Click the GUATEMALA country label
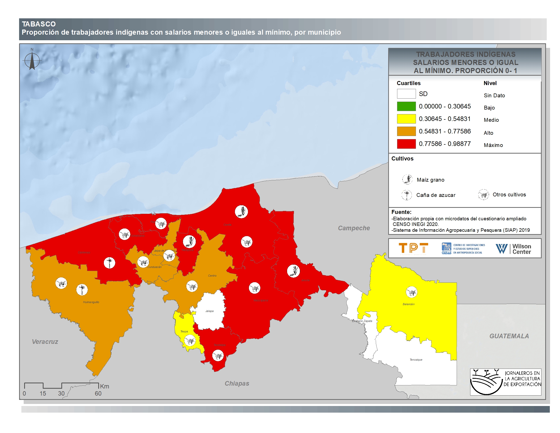This screenshot has height=433, width=560. point(509,336)
